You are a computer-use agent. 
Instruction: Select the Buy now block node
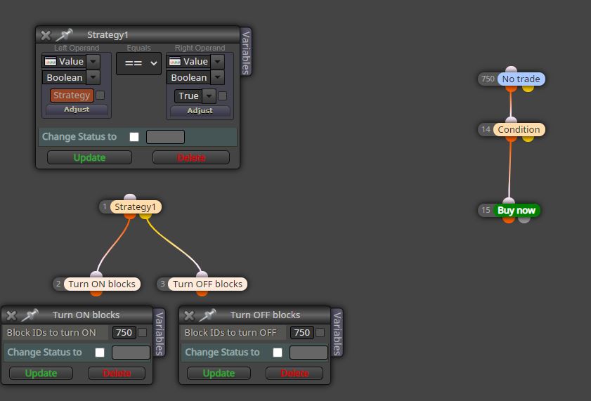click(517, 210)
